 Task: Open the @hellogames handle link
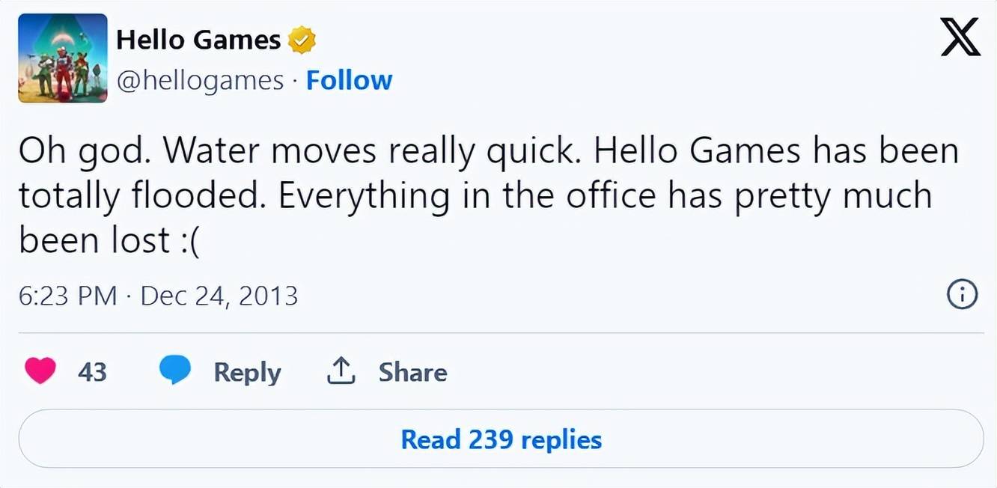tap(201, 80)
